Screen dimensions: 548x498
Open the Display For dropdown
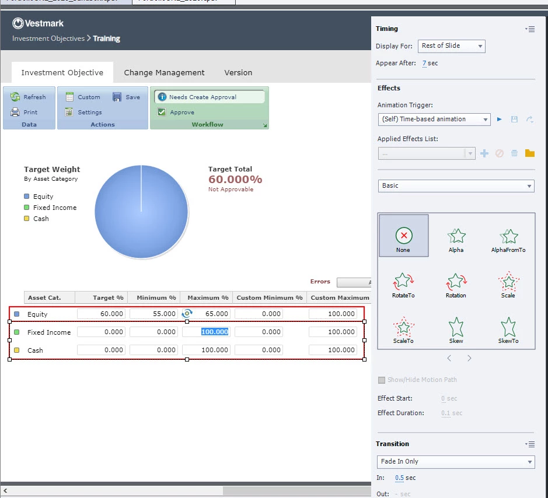[452, 46]
